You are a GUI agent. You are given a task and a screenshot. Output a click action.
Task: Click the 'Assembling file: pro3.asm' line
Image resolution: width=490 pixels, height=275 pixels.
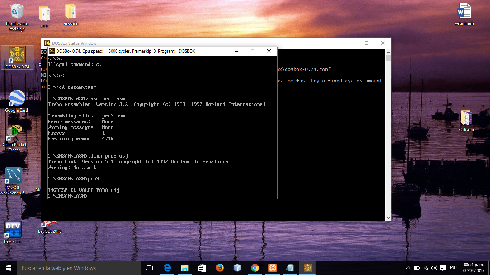[x=86, y=116]
